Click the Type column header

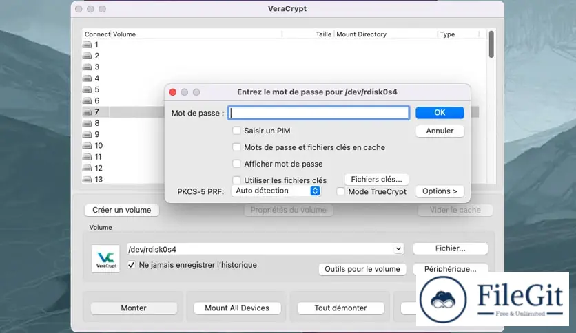[447, 34]
